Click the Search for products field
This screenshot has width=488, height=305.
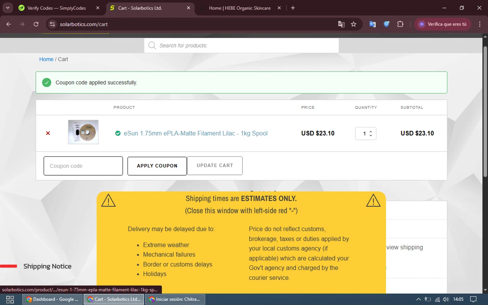(241, 46)
